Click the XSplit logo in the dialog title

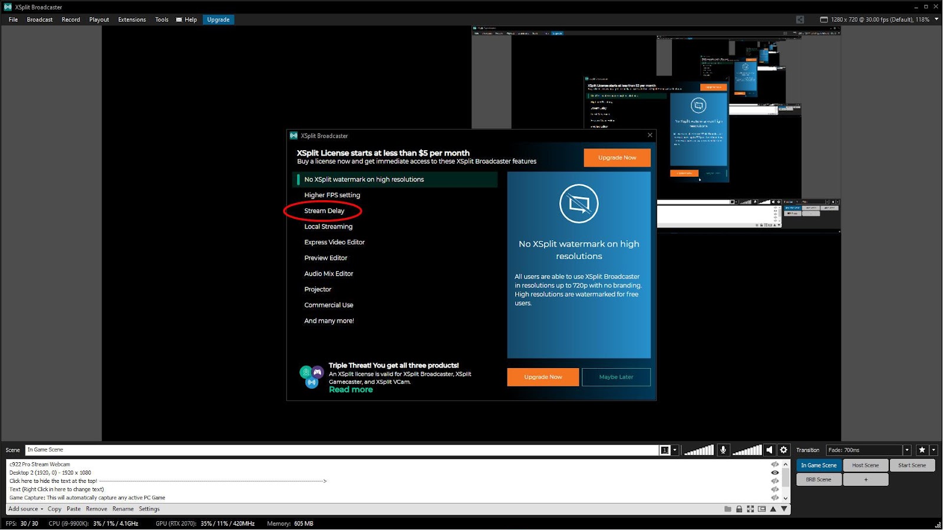[294, 135]
